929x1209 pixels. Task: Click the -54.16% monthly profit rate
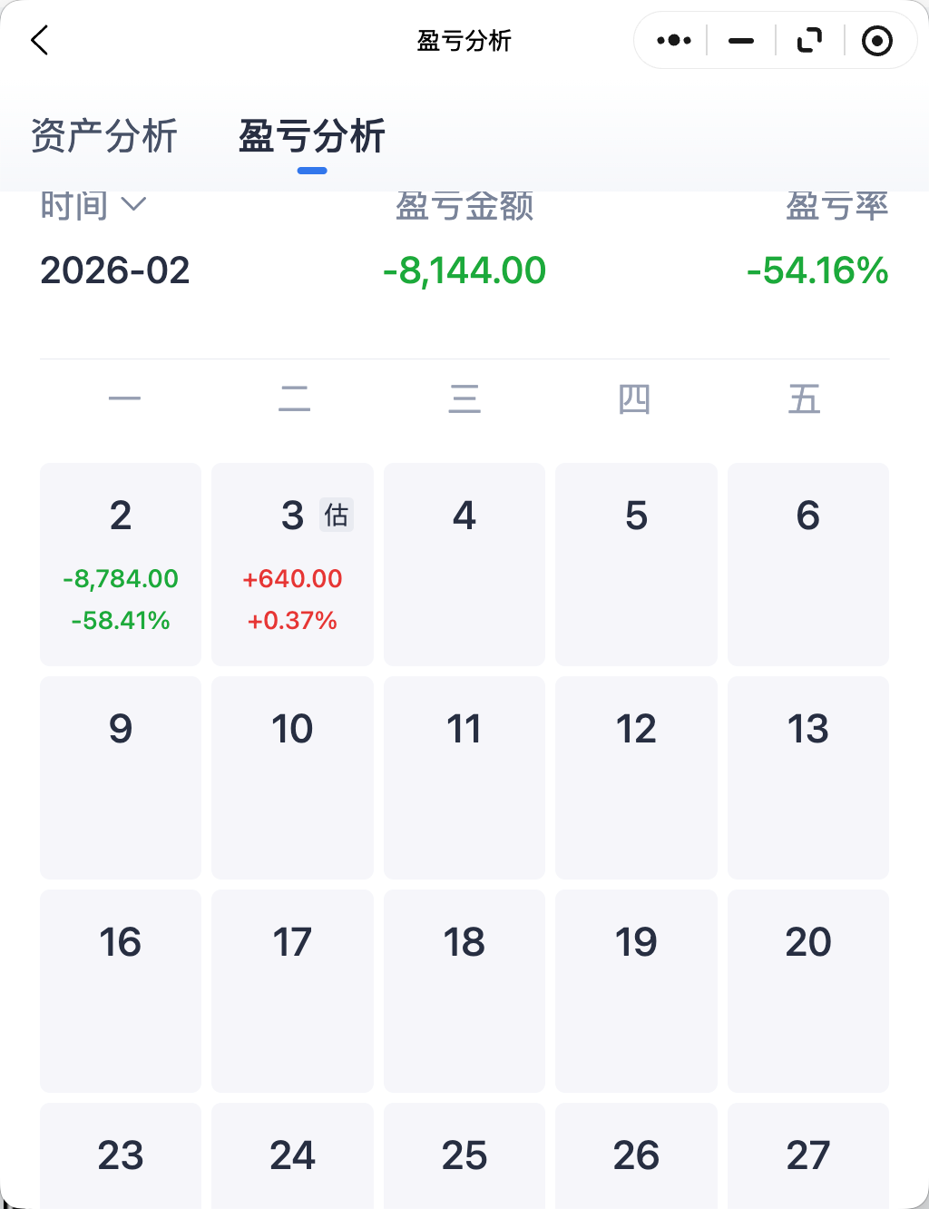[817, 270]
